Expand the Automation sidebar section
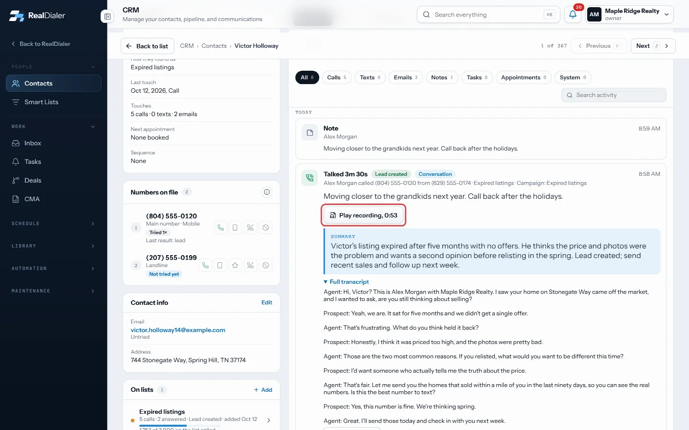The height and width of the screenshot is (430, 689). click(54, 269)
